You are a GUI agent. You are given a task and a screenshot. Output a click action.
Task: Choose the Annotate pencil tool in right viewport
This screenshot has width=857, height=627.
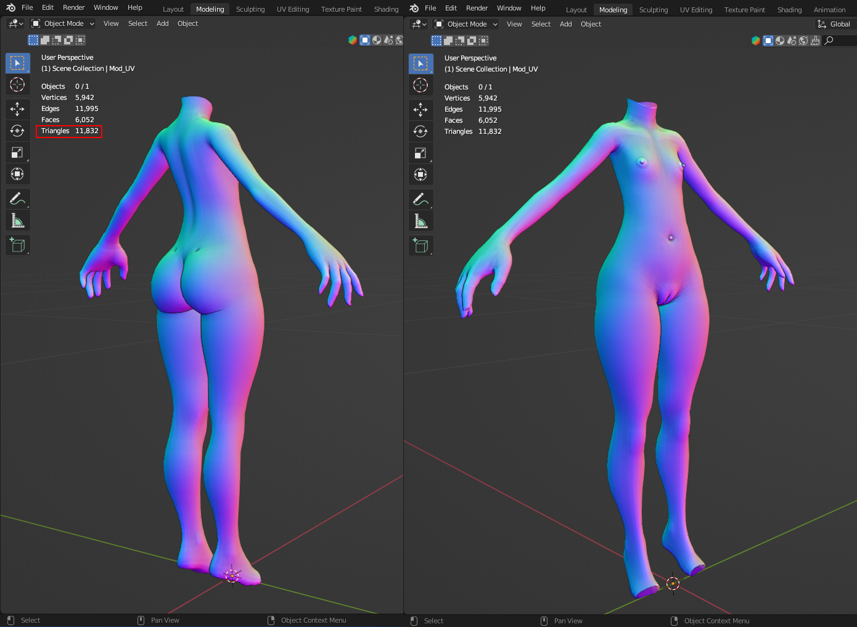point(420,199)
